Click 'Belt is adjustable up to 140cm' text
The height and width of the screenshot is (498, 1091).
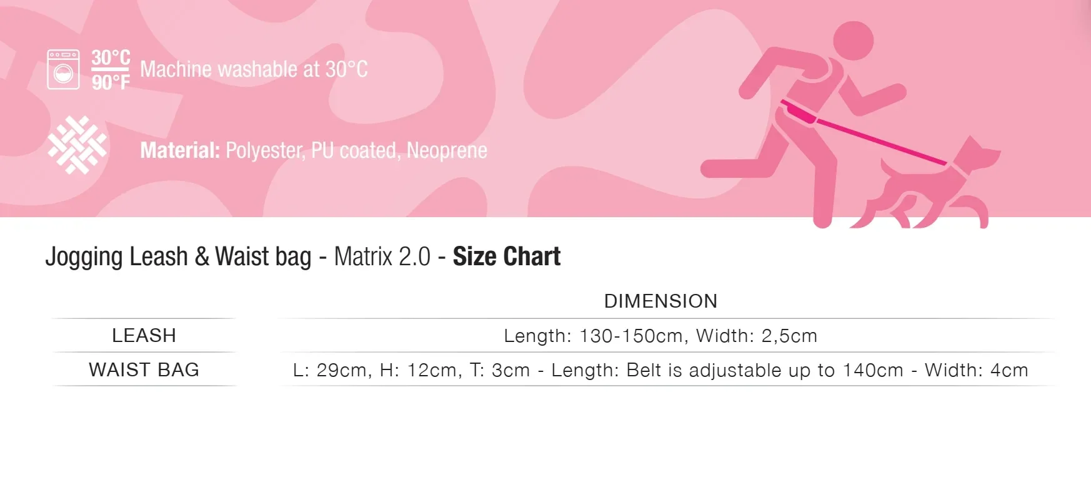click(765, 370)
